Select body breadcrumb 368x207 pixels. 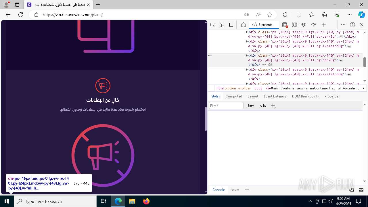[x=258, y=88]
